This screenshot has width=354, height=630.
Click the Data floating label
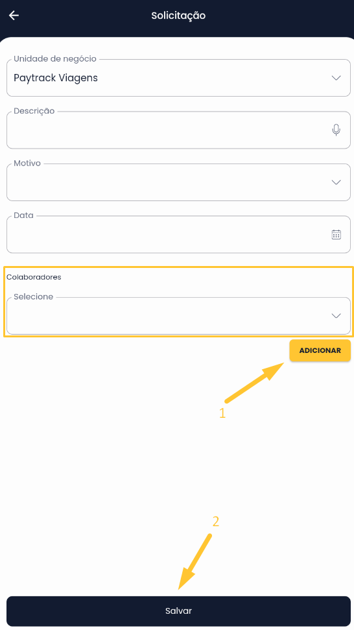[24, 216]
